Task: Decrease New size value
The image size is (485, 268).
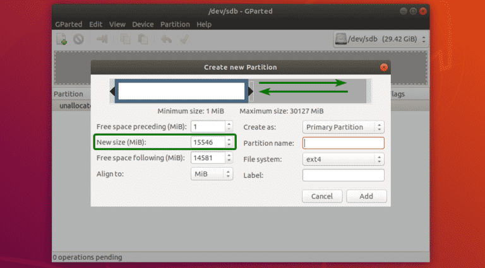Action: (x=229, y=145)
